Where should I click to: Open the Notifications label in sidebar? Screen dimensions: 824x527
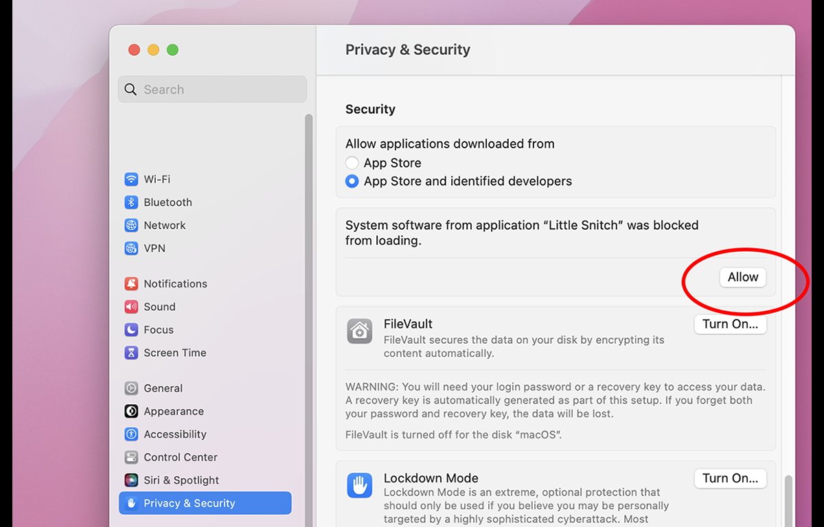[x=176, y=283]
